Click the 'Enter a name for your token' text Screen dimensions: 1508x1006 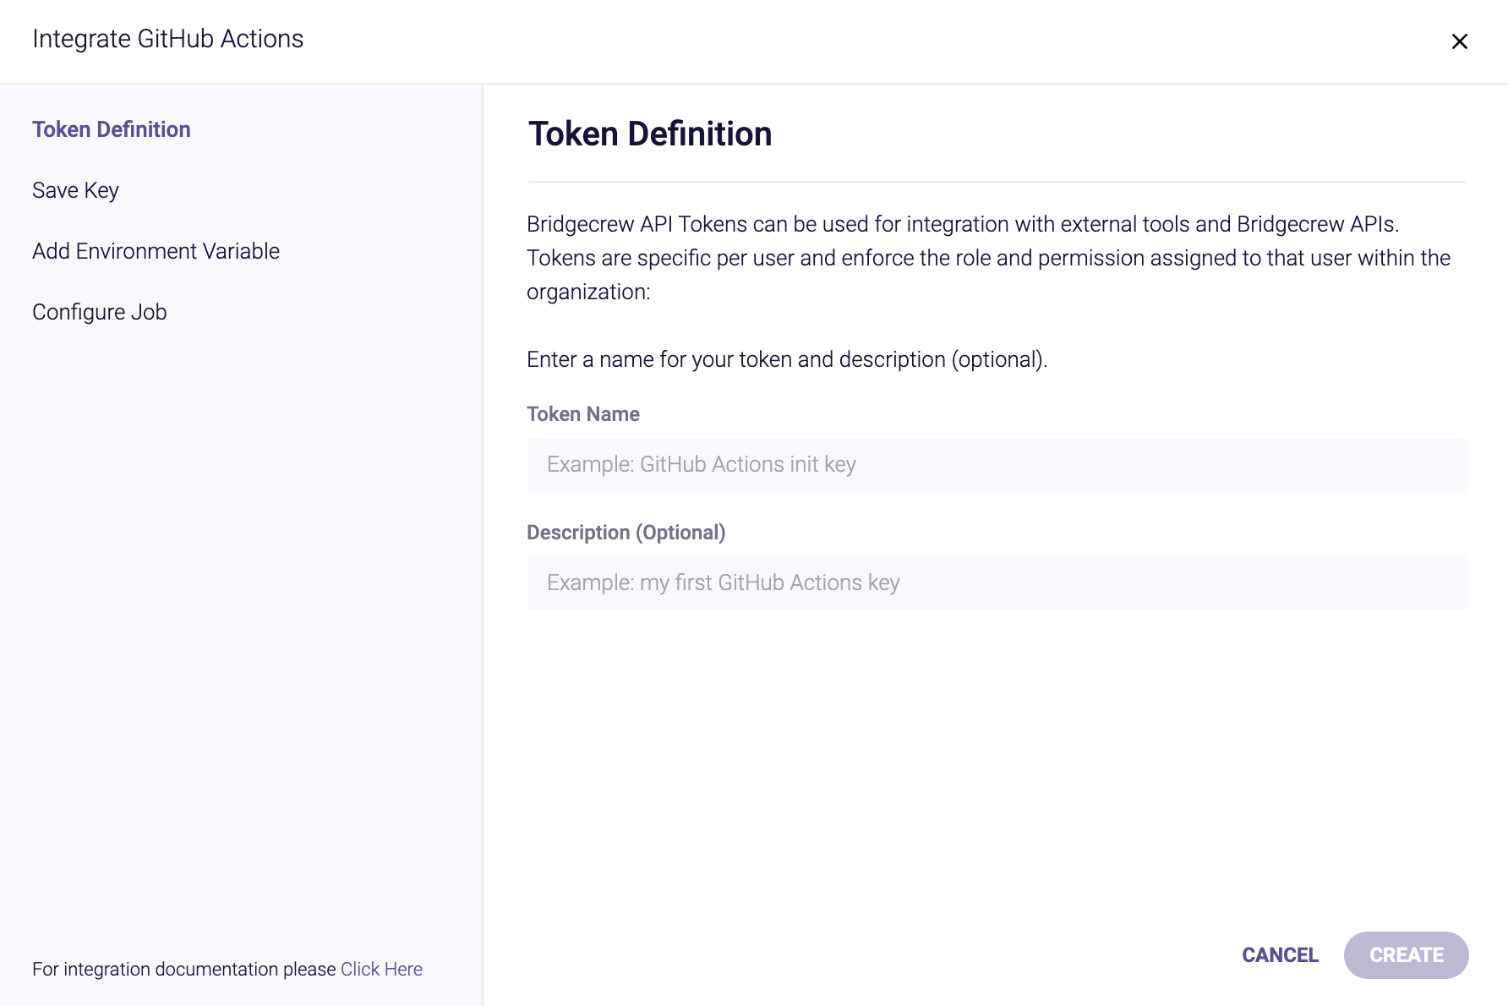(x=787, y=359)
